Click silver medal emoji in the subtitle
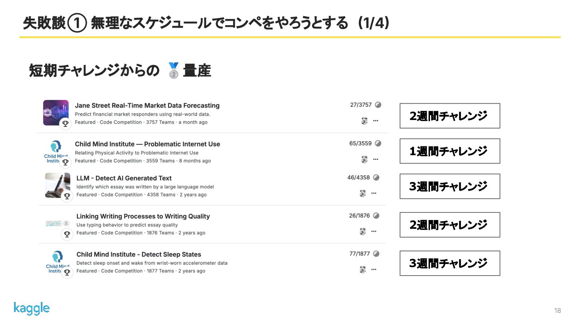The image size is (576, 324). click(173, 71)
